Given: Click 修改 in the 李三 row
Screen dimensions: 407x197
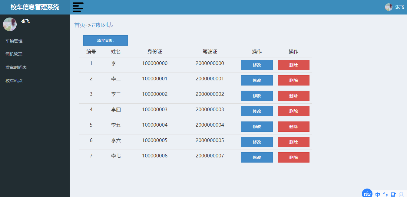Looking at the screenshot, I should (x=257, y=96).
